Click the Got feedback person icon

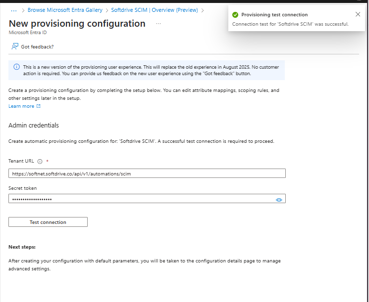coord(15,46)
